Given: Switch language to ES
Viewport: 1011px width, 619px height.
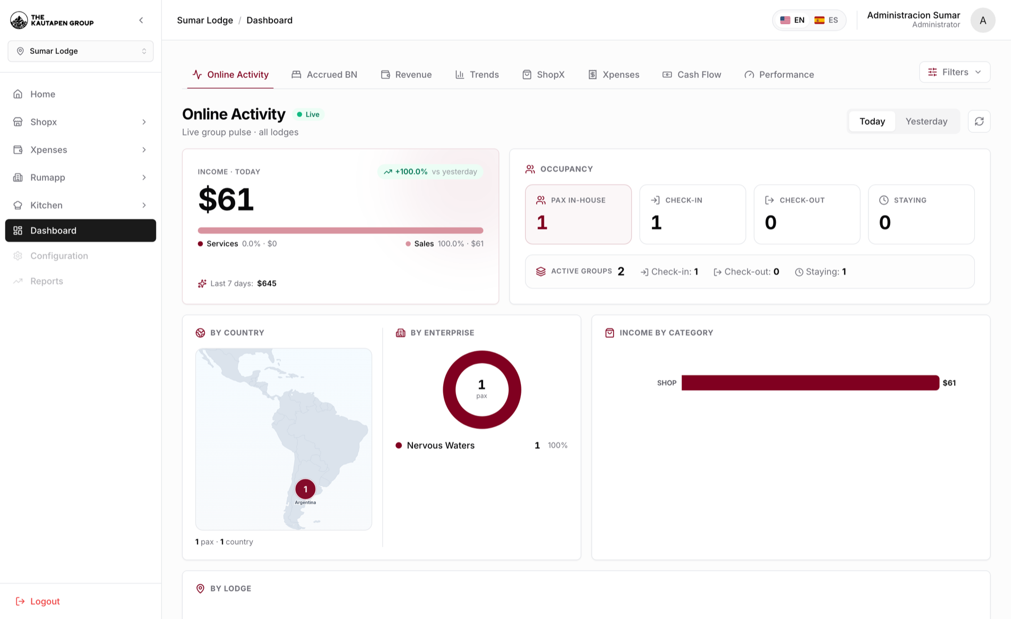Looking at the screenshot, I should tap(826, 20).
